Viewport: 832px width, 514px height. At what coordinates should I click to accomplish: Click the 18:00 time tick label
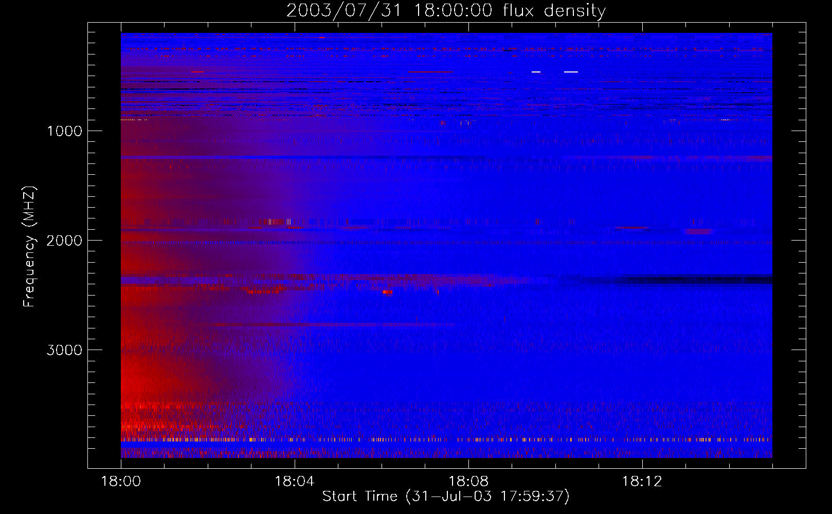[121, 482]
